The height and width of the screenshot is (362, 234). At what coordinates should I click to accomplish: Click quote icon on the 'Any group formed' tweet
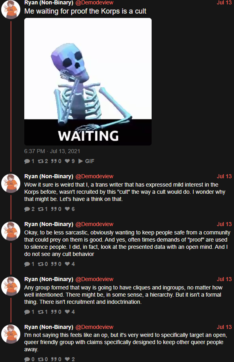point(54,312)
